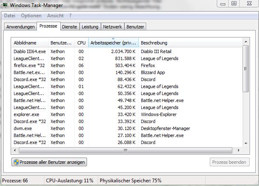Switch to the Anwendungen tab

tap(21, 27)
